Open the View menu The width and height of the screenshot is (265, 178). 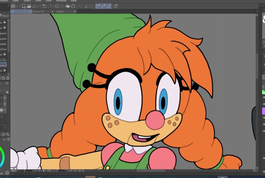coord(38,1)
